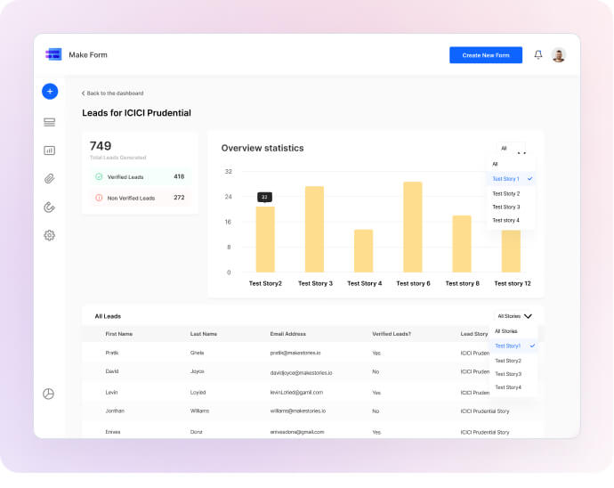Click the Verified Leads green check row

[x=140, y=177]
